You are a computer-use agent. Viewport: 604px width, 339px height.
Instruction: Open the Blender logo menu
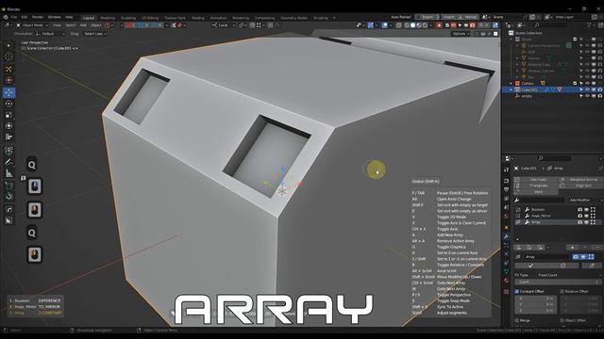[x=6, y=17]
